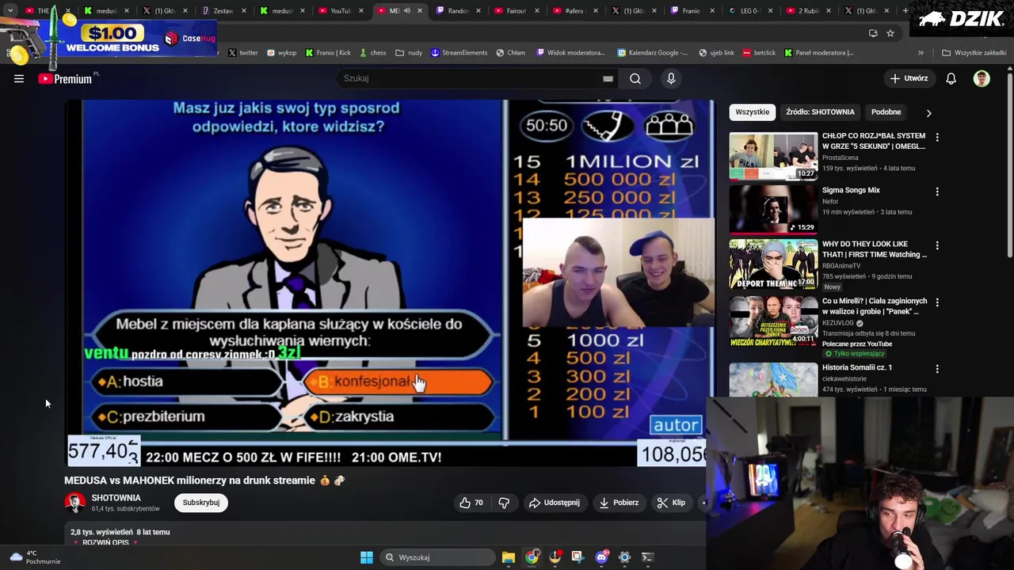Open the WHY DO THEY LOOK LIKE THAT thumbnail
This screenshot has width=1014, height=570.
(773, 264)
